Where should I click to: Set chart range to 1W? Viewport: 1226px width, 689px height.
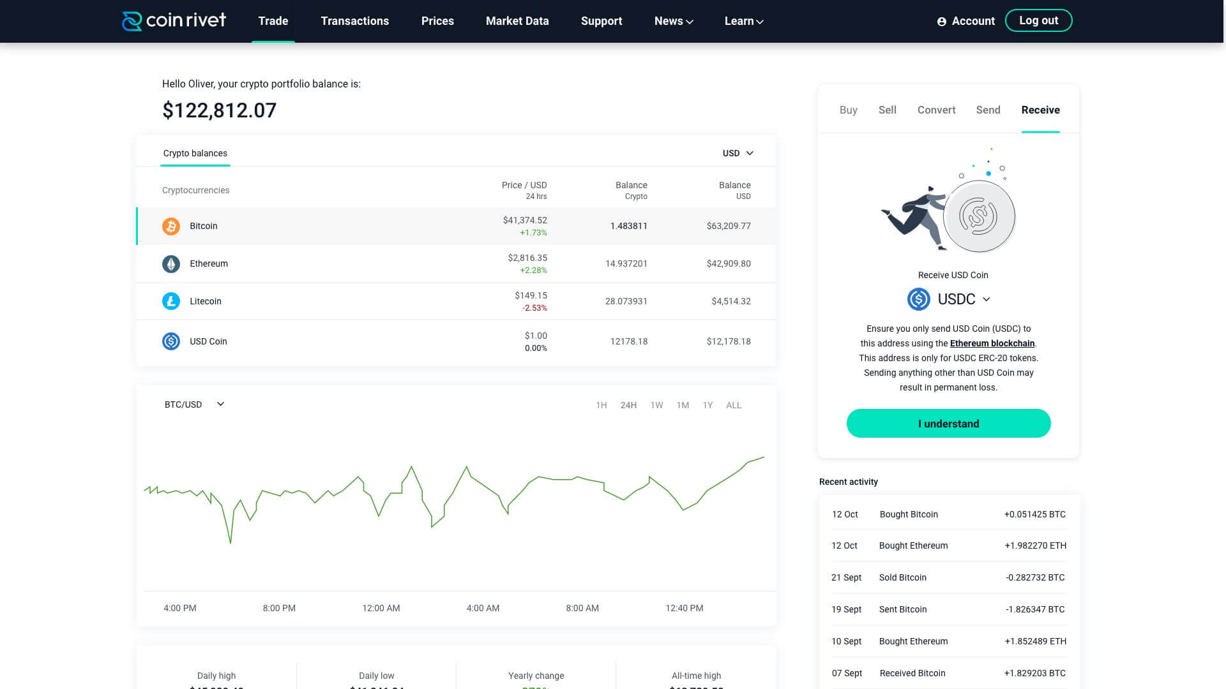point(656,405)
